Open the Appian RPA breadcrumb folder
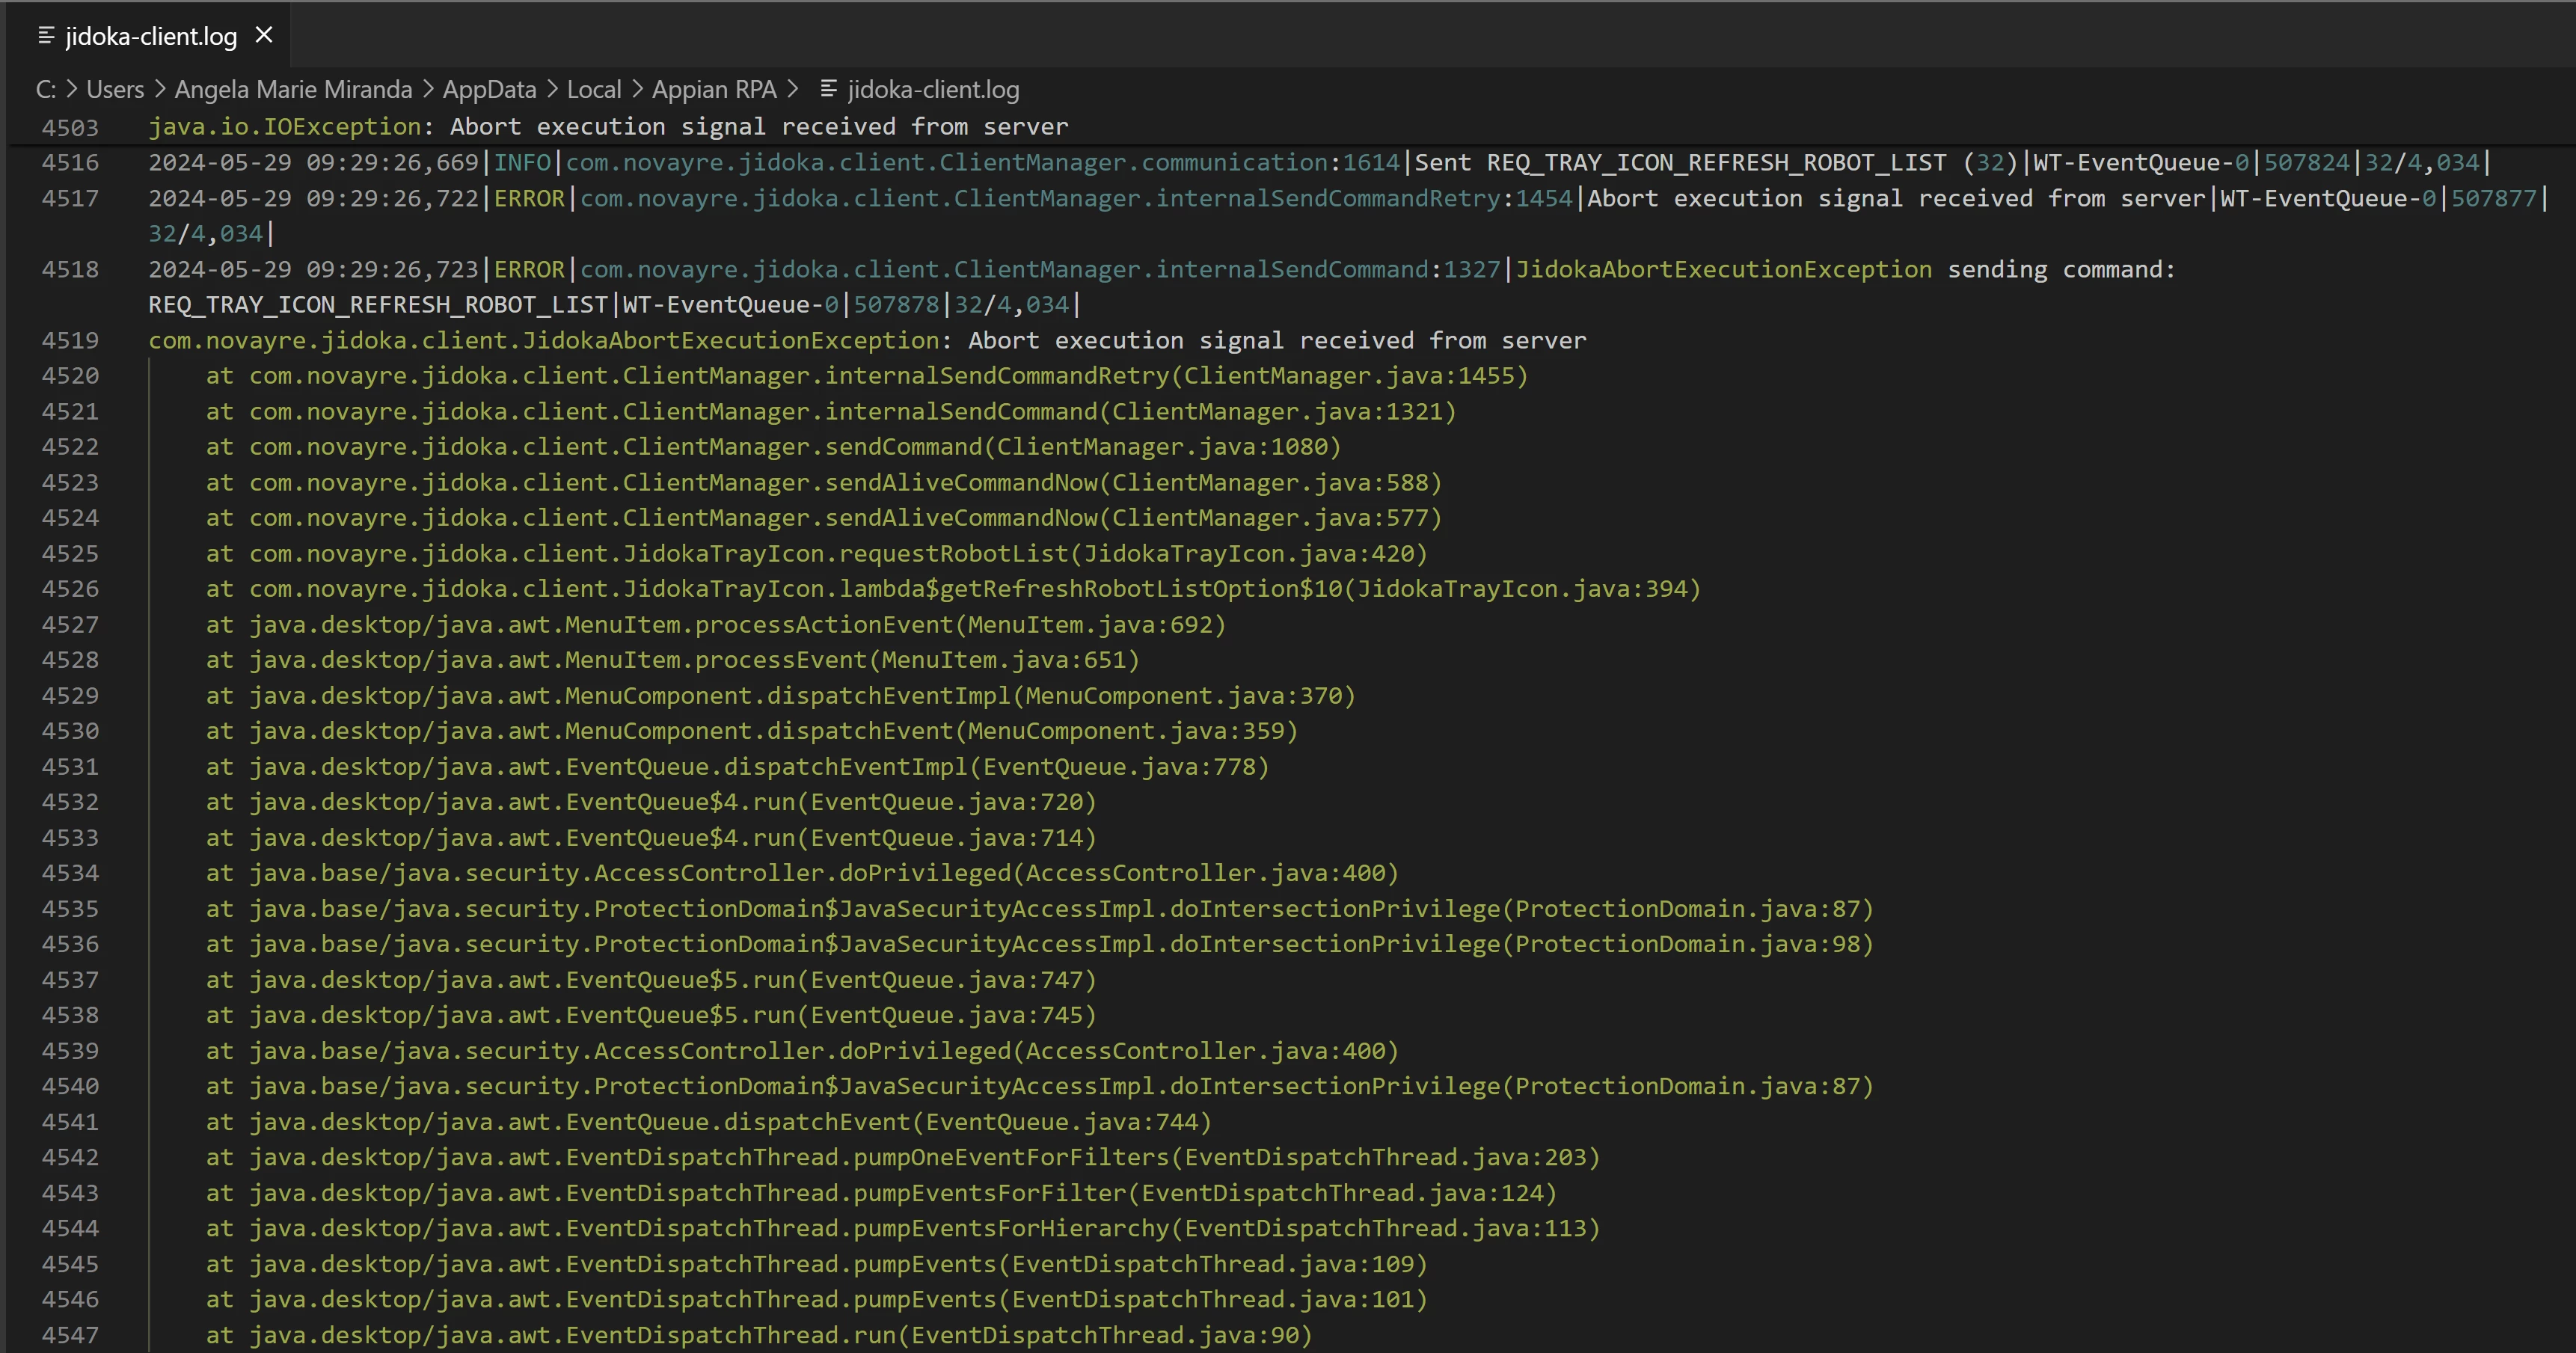The width and height of the screenshot is (2576, 1353). point(714,90)
